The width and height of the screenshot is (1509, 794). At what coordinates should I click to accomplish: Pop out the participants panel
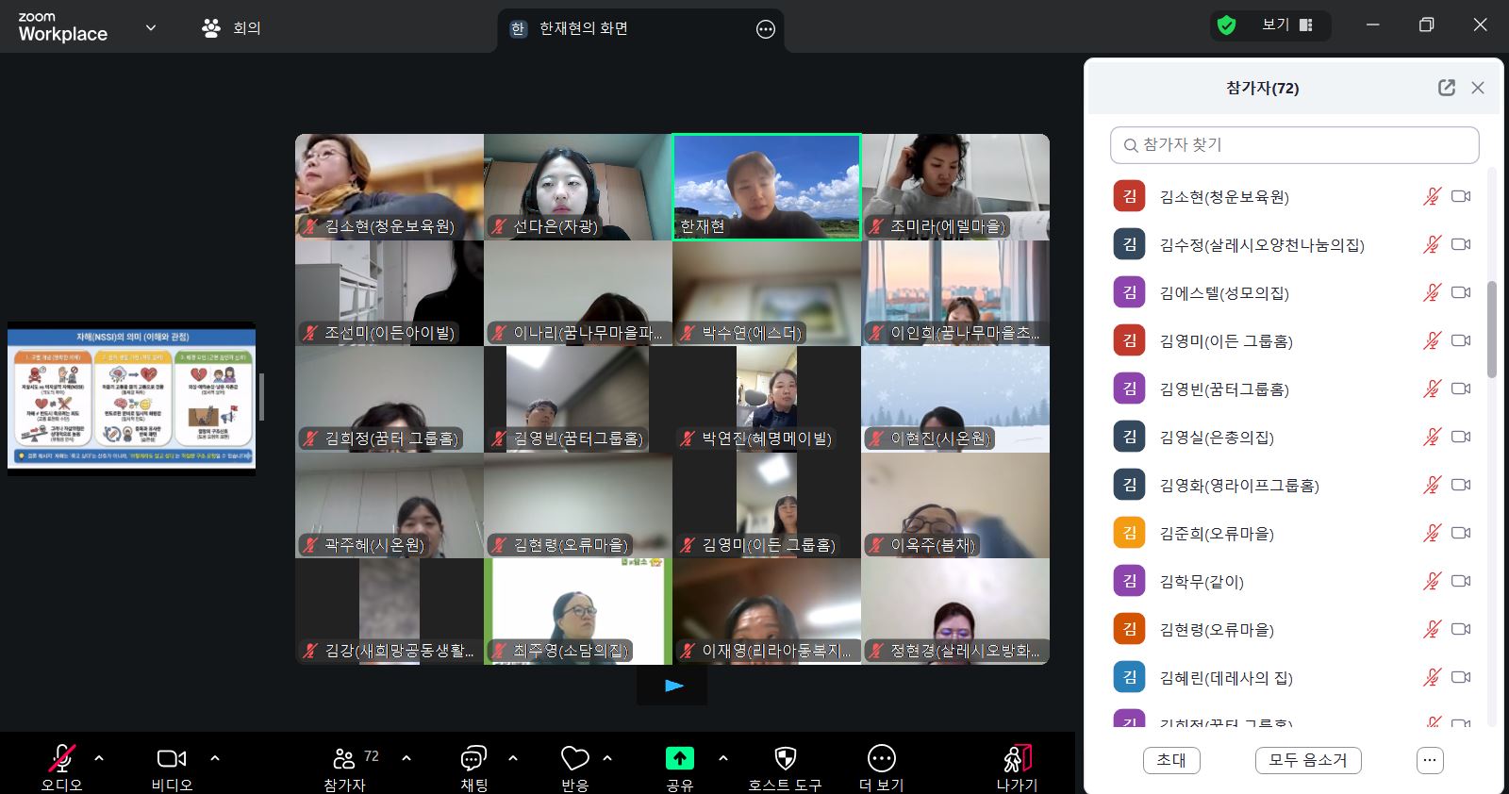coord(1446,88)
